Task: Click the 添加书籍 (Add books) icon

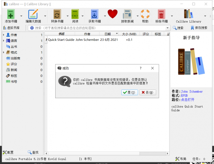Action: [11, 14]
